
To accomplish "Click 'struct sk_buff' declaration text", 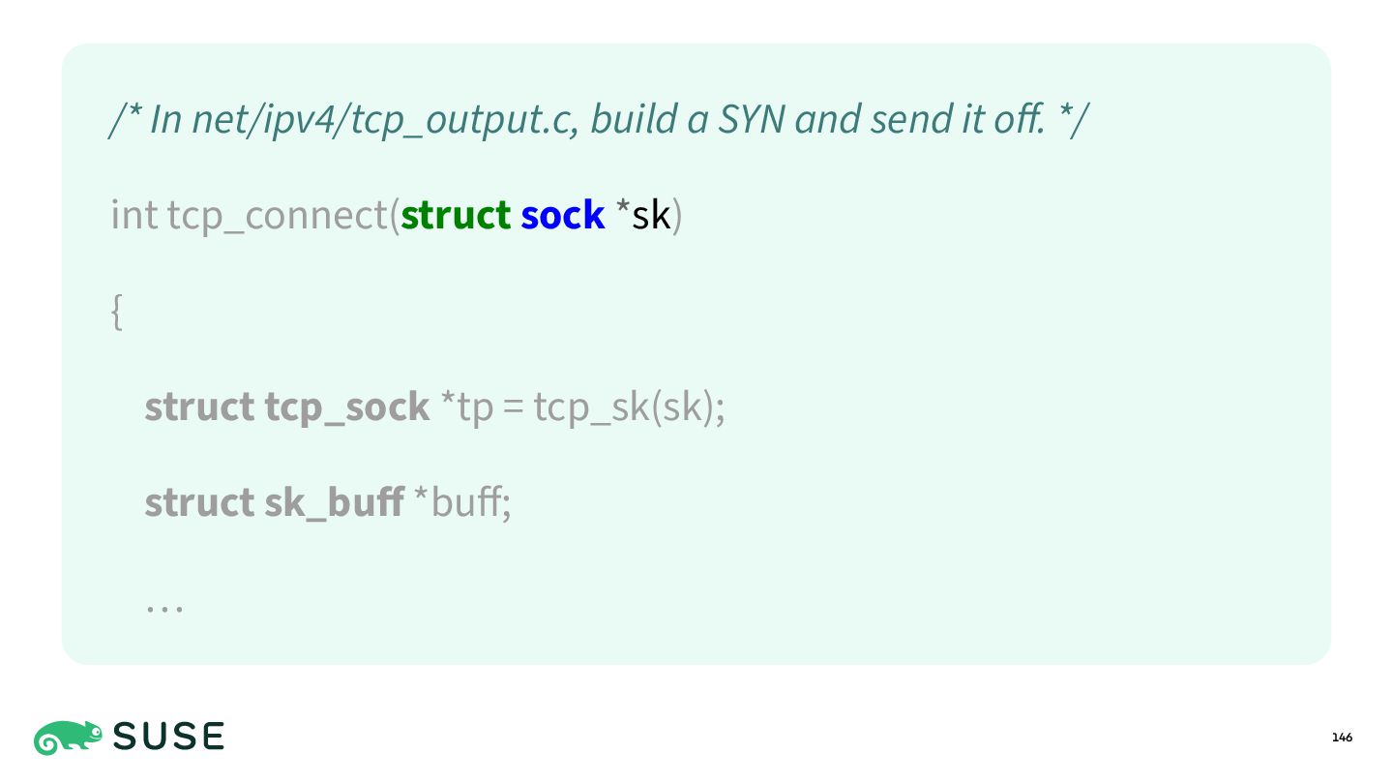I will pos(275,502).
